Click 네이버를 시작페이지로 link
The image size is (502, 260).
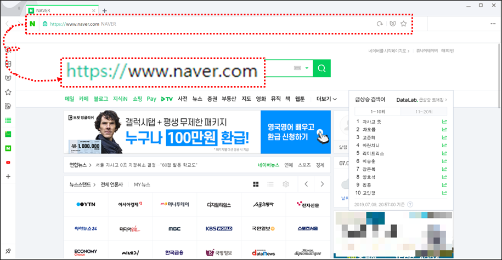pos(388,51)
